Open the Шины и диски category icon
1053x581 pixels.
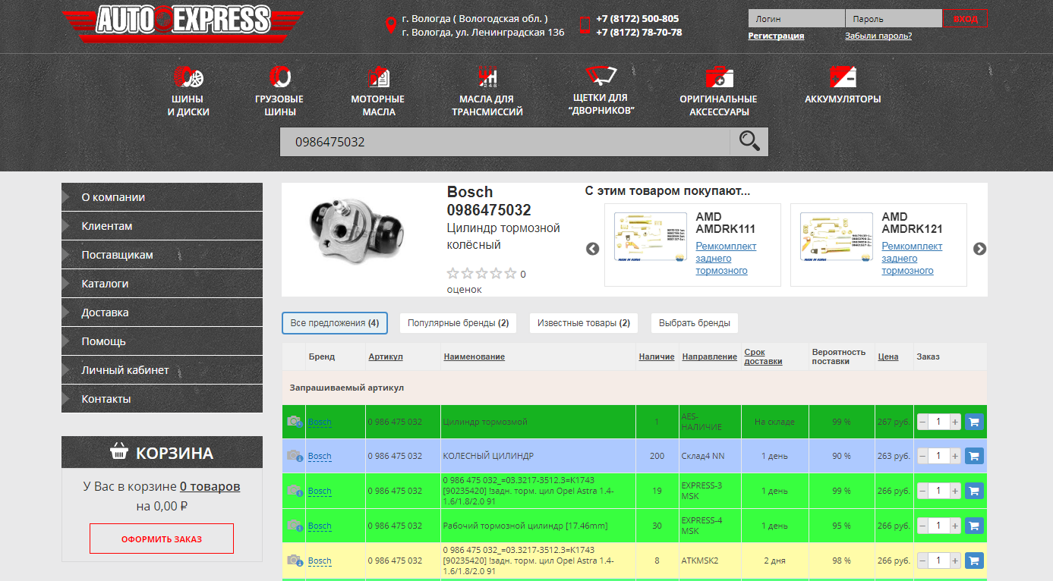pyautogui.click(x=188, y=77)
